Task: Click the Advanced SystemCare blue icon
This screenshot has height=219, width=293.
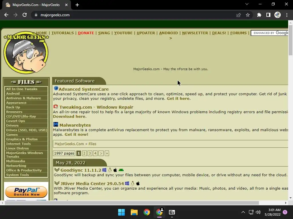Action: (x=56, y=88)
